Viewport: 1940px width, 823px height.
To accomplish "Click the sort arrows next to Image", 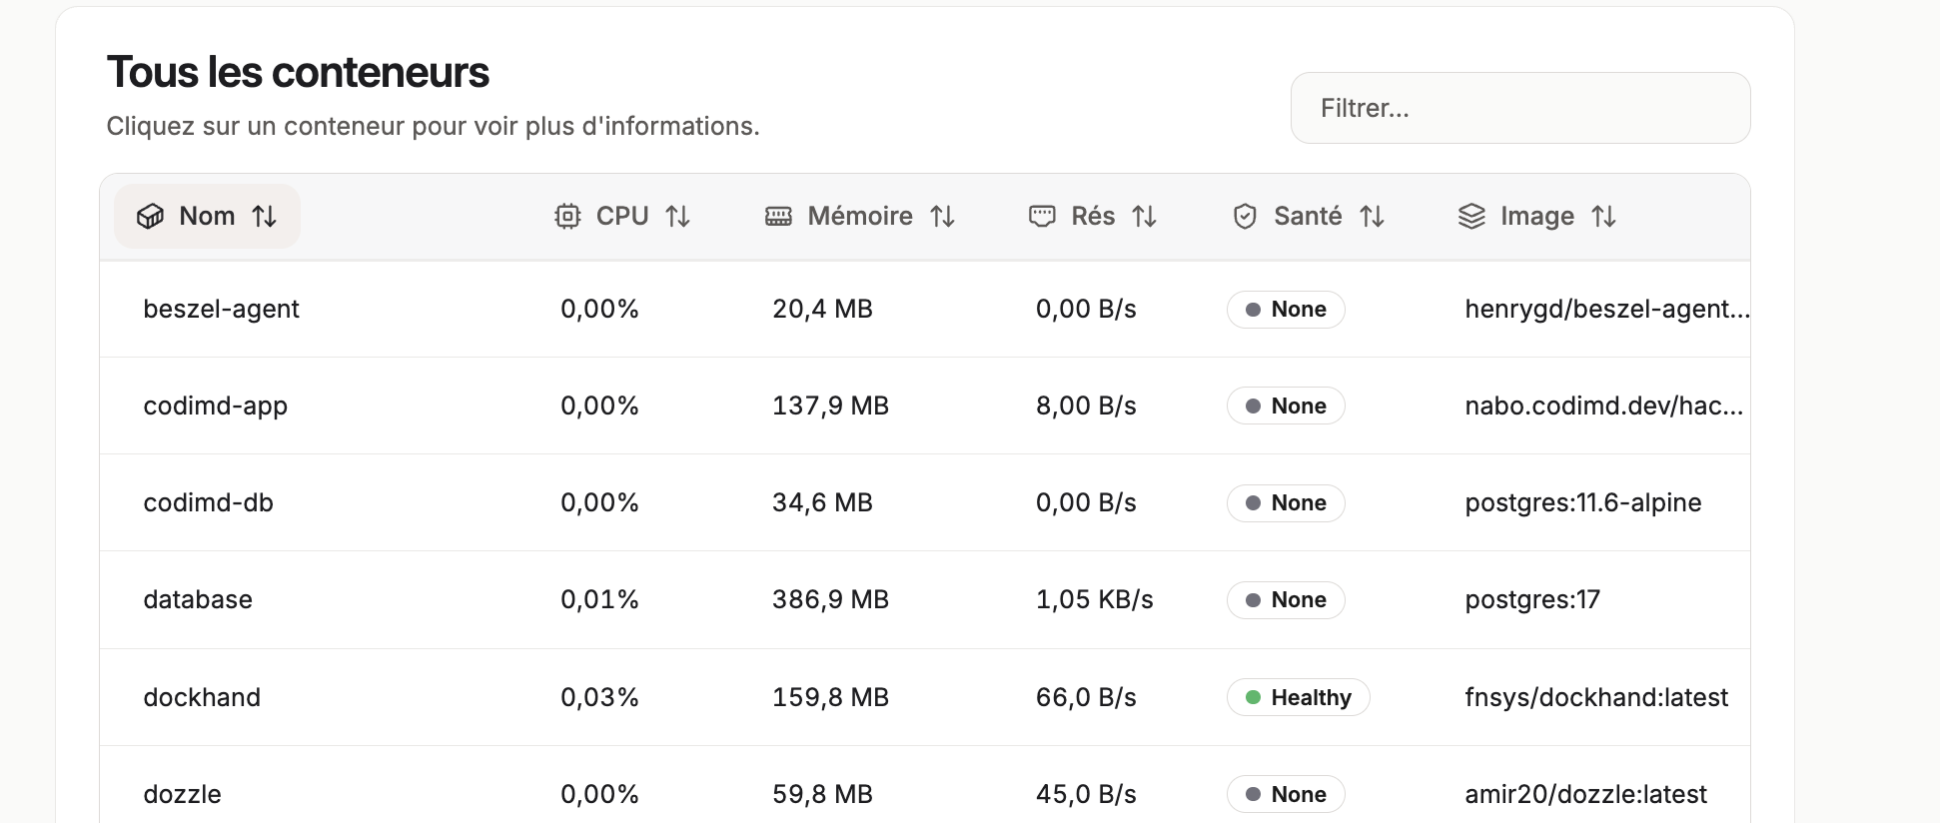I will click(x=1604, y=216).
